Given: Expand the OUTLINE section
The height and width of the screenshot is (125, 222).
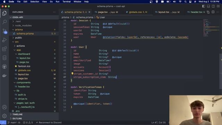Looking at the screenshot, I should coord(34,118).
